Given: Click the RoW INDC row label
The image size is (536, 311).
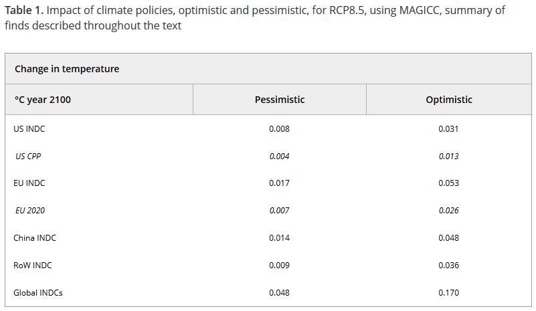Looking at the screenshot, I should [33, 265].
